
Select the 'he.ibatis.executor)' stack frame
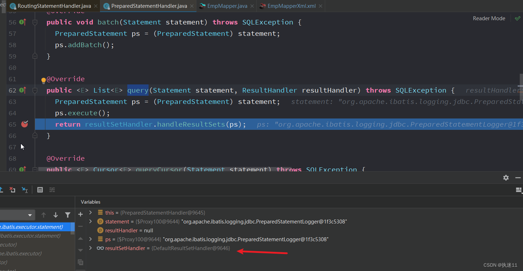35,254
